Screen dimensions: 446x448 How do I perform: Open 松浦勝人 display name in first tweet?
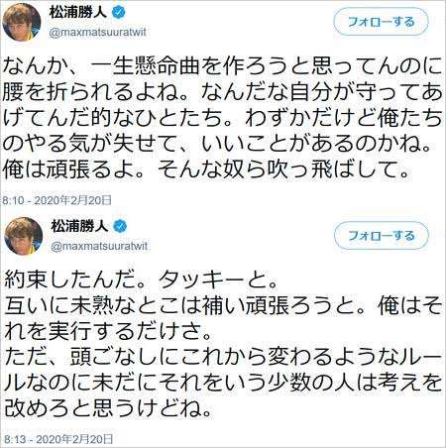tap(78, 13)
